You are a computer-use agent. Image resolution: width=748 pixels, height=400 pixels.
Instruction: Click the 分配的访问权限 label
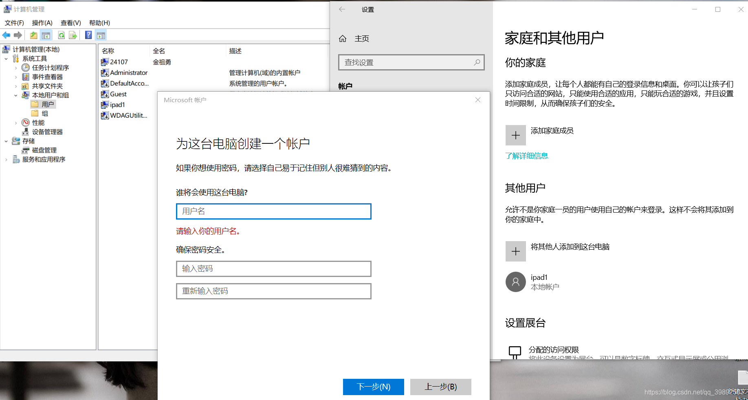point(554,349)
